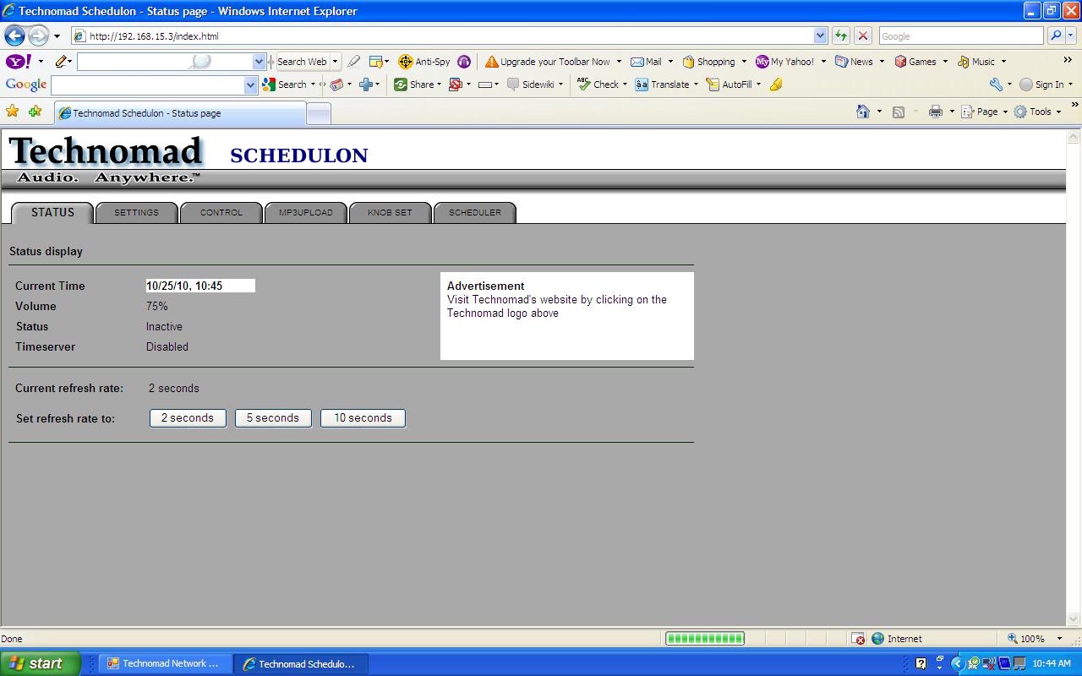Click the Add to Favorites icon

click(x=35, y=112)
